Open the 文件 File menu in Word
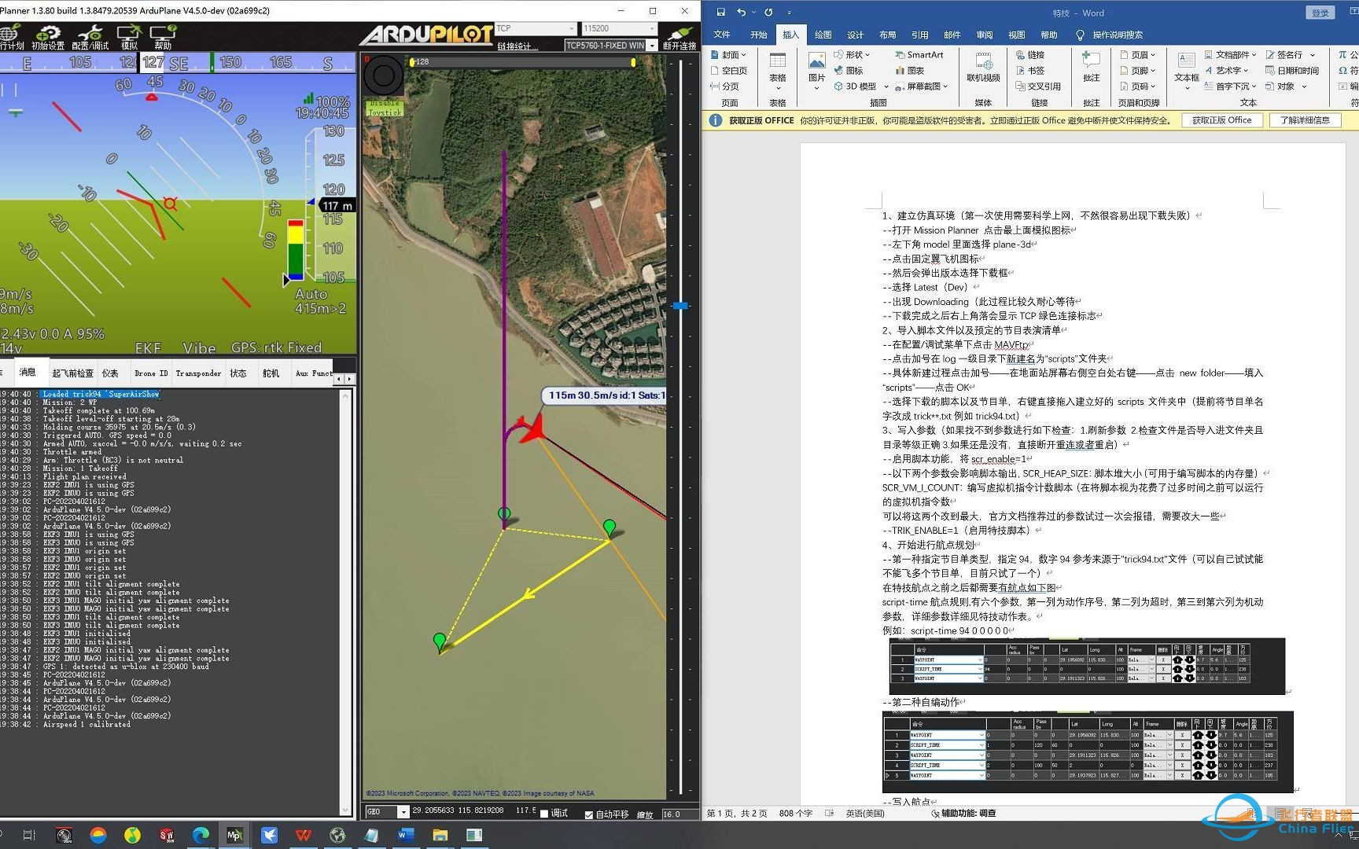 click(x=722, y=35)
